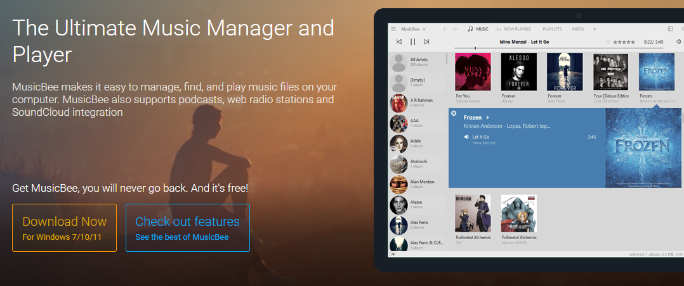Open Four Deluxe Edition album cover
684x286 pixels.
pos(610,72)
